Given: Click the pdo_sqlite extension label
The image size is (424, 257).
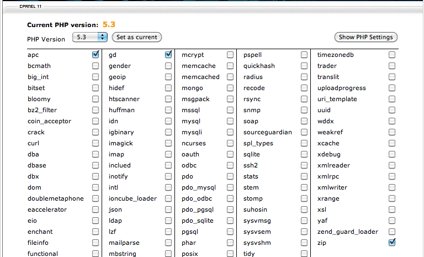Looking at the screenshot, I should tap(198, 221).
